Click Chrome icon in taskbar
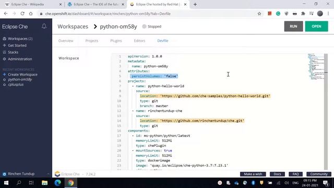 pos(71,183)
